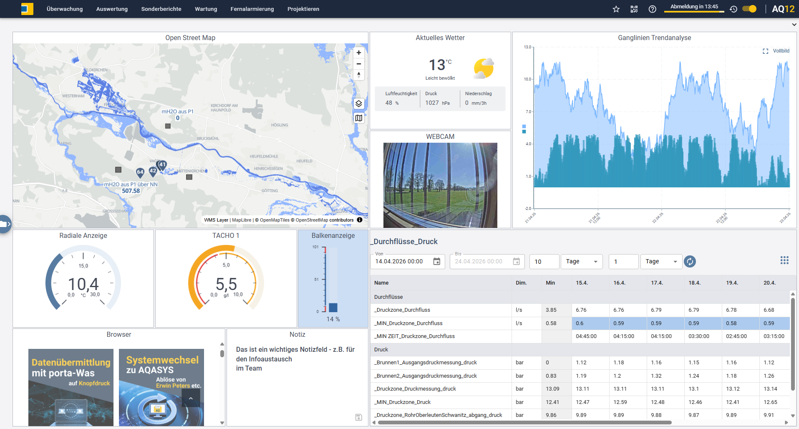Image resolution: width=799 pixels, height=429 pixels.
Task: Zoom in on the Open Street Map
Action: (359, 53)
